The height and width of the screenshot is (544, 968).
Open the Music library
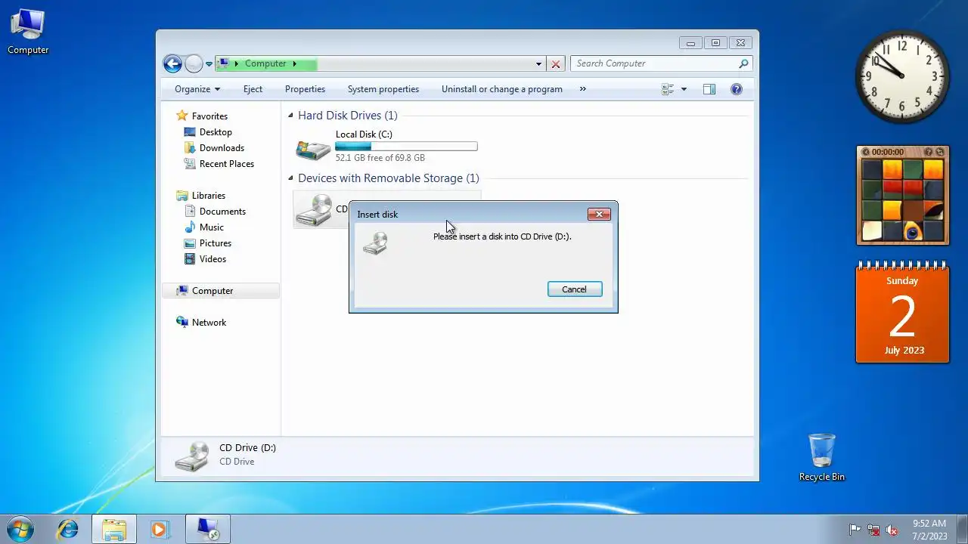(211, 227)
